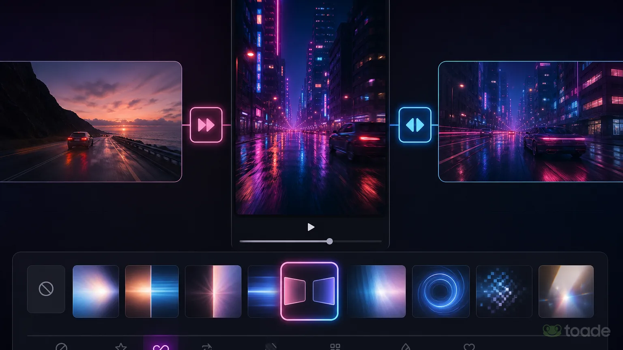
Task: Select the sunset coastal road clip
Action: 91,122
